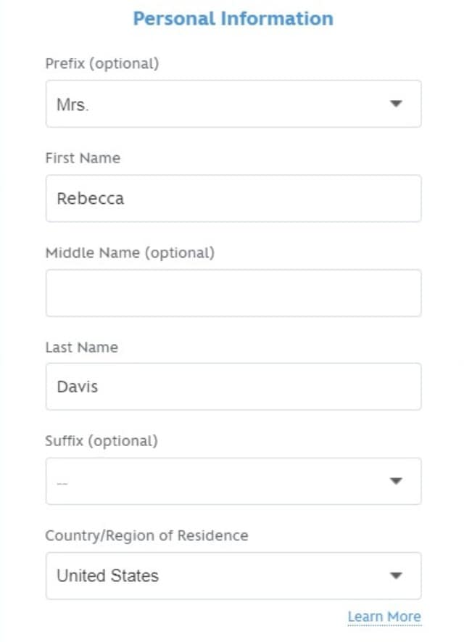This screenshot has width=464, height=642.
Task: Click the "Last Name" label text
Action: [x=81, y=347]
